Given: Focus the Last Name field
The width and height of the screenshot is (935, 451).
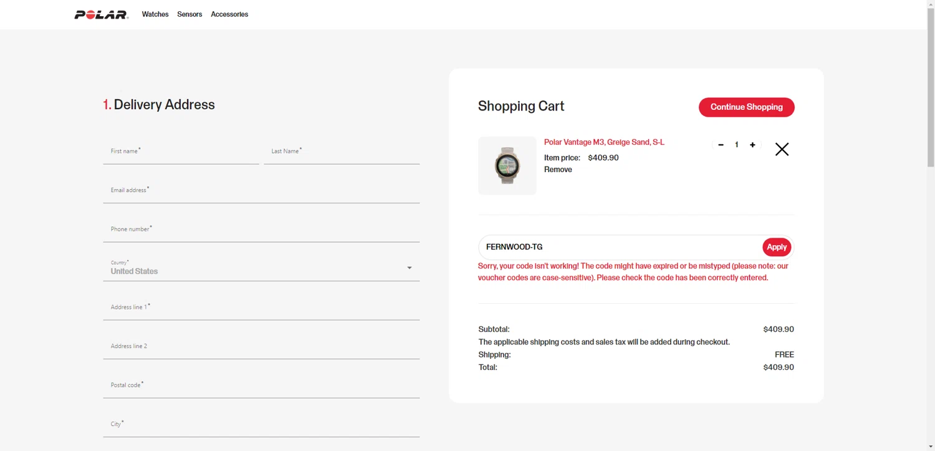Looking at the screenshot, I should 342,152.
